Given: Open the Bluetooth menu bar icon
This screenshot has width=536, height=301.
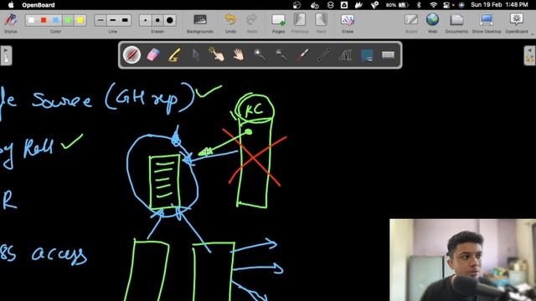Looking at the screenshot, I should click(x=419, y=5).
